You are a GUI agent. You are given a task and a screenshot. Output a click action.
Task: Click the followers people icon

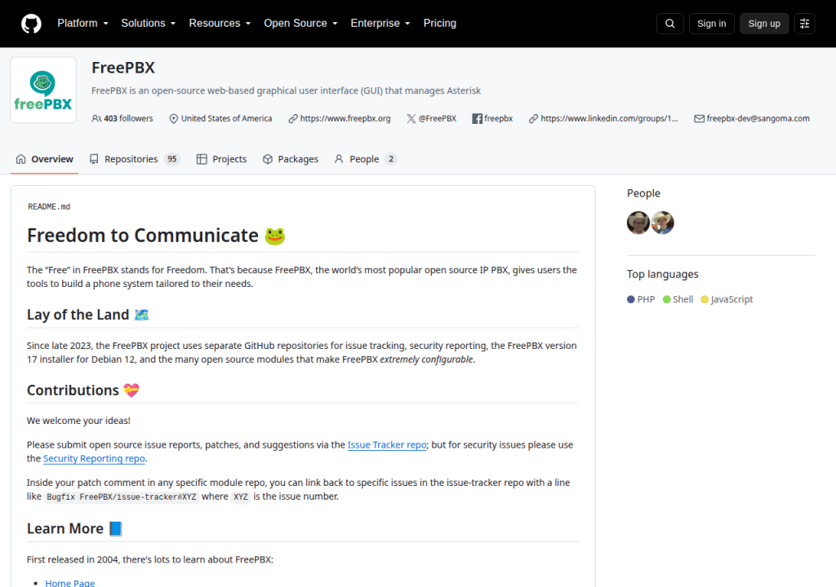click(x=96, y=118)
